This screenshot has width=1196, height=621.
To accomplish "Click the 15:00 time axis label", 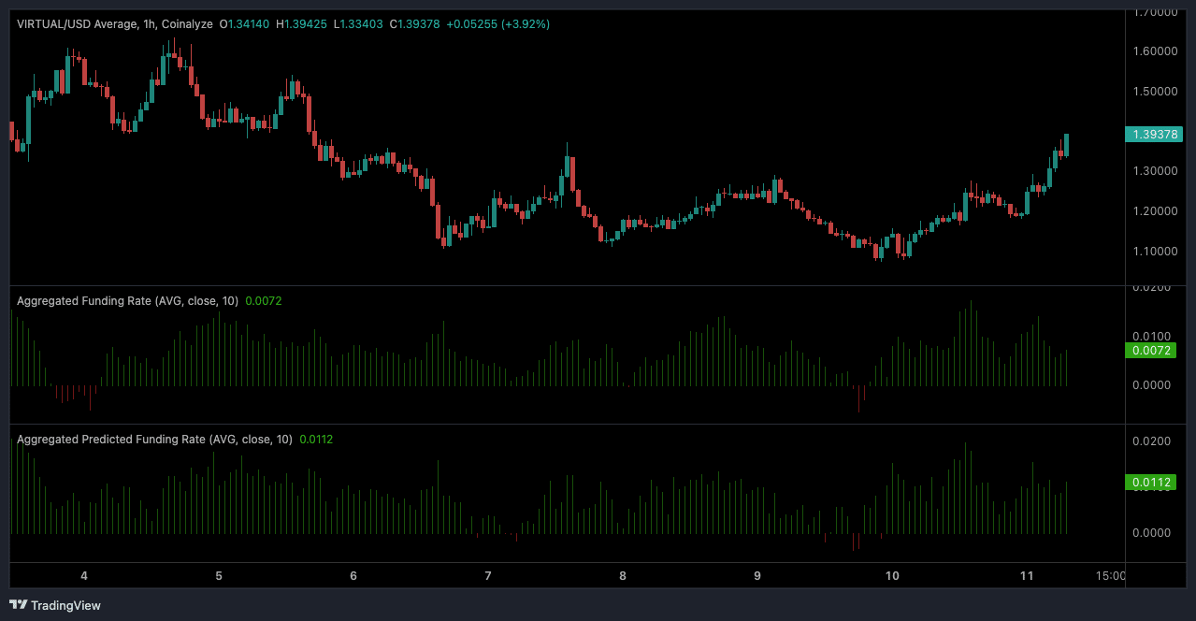I will [1109, 576].
